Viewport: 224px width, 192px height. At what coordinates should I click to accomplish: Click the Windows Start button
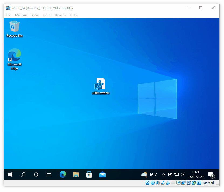(x=10, y=174)
